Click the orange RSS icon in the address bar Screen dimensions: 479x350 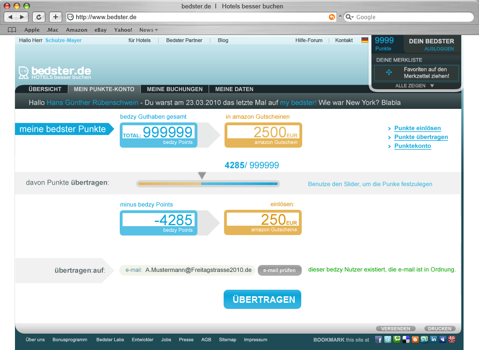click(332, 17)
